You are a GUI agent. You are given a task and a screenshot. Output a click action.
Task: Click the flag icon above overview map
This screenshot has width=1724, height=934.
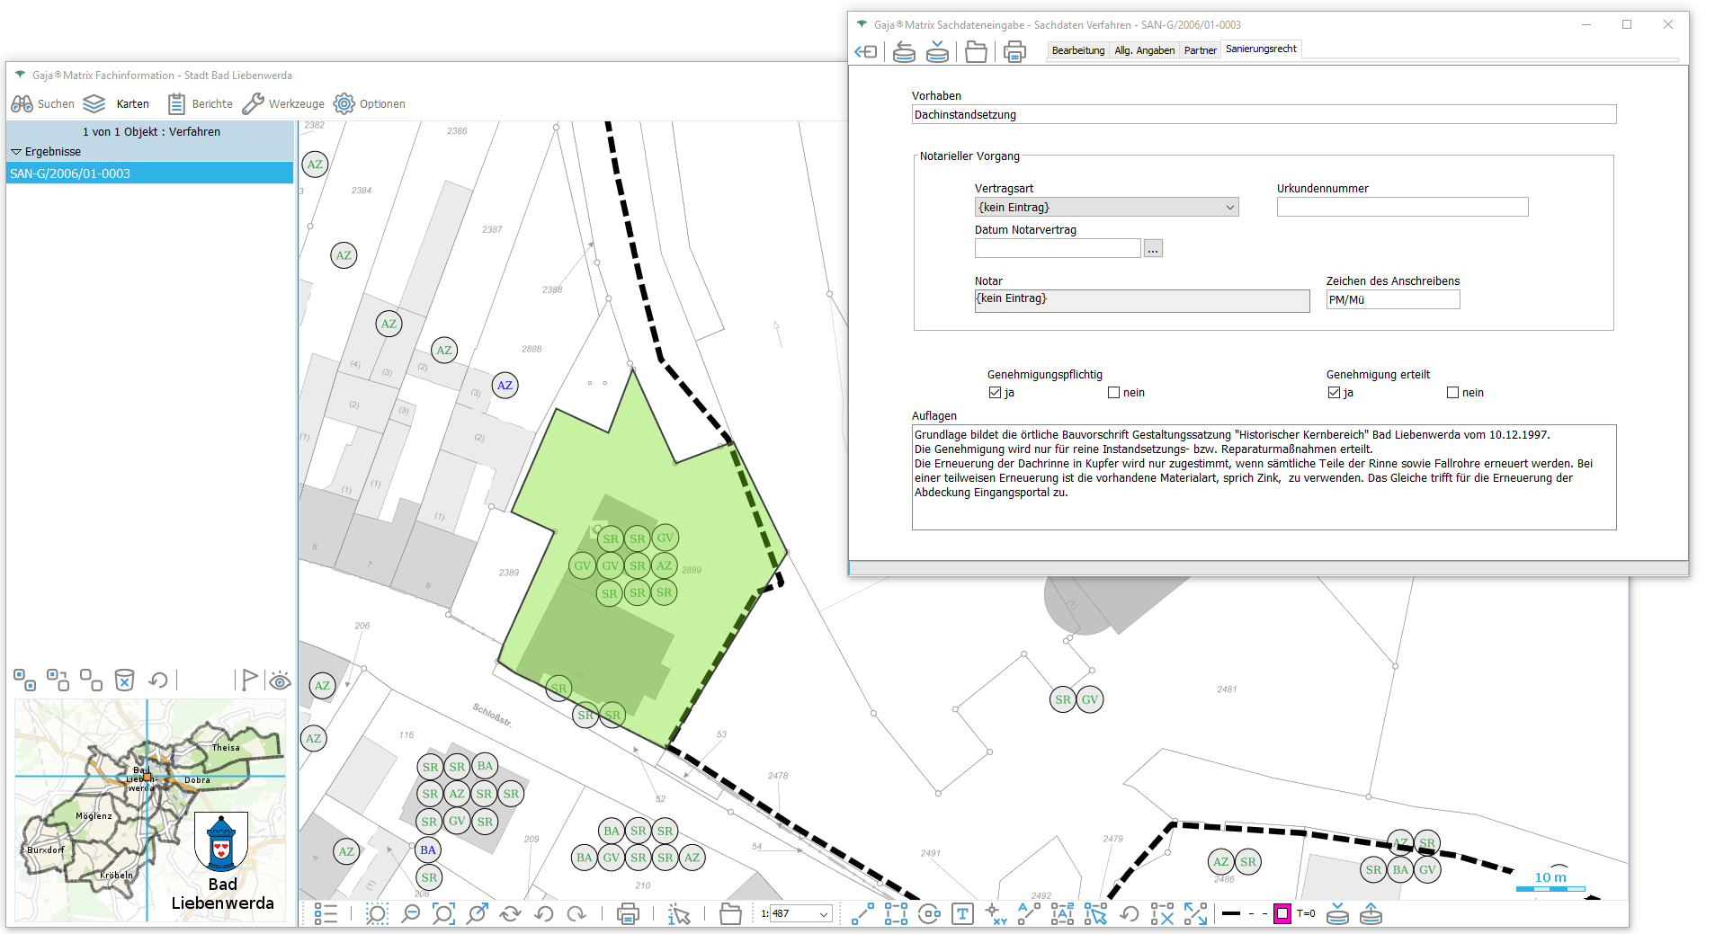click(x=249, y=680)
